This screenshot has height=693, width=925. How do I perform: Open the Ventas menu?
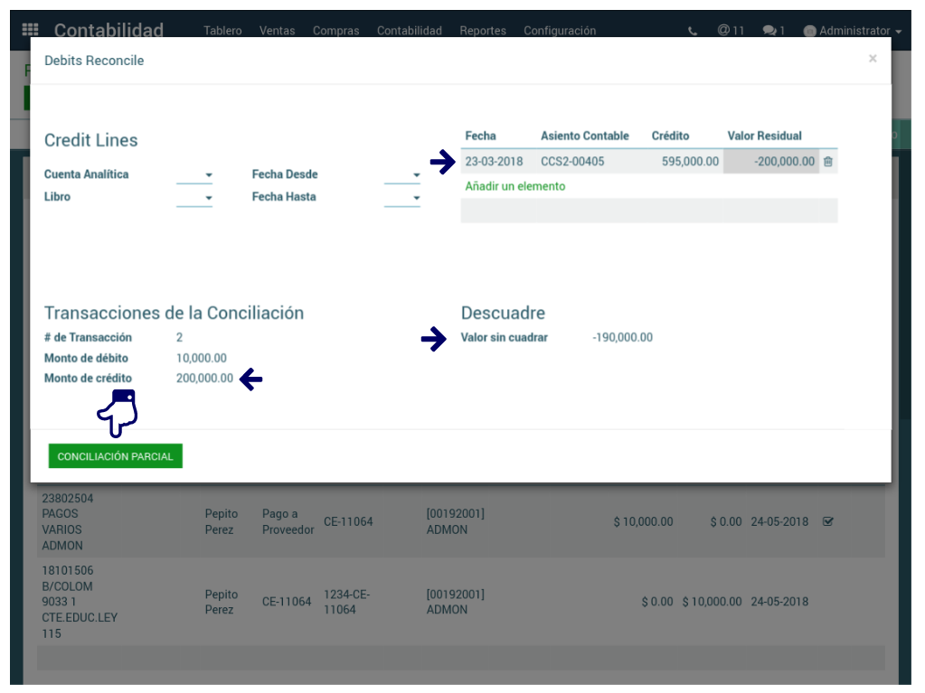click(x=277, y=31)
